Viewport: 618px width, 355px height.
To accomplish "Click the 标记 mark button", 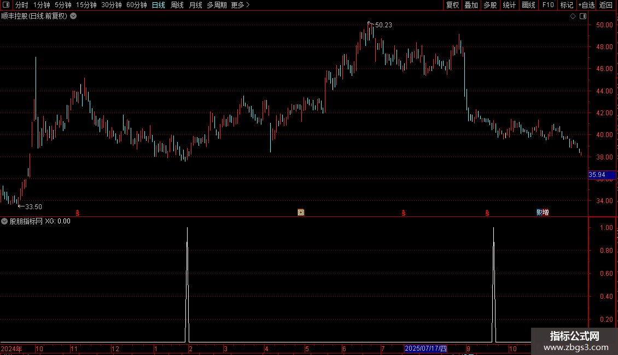I will coord(567,5).
